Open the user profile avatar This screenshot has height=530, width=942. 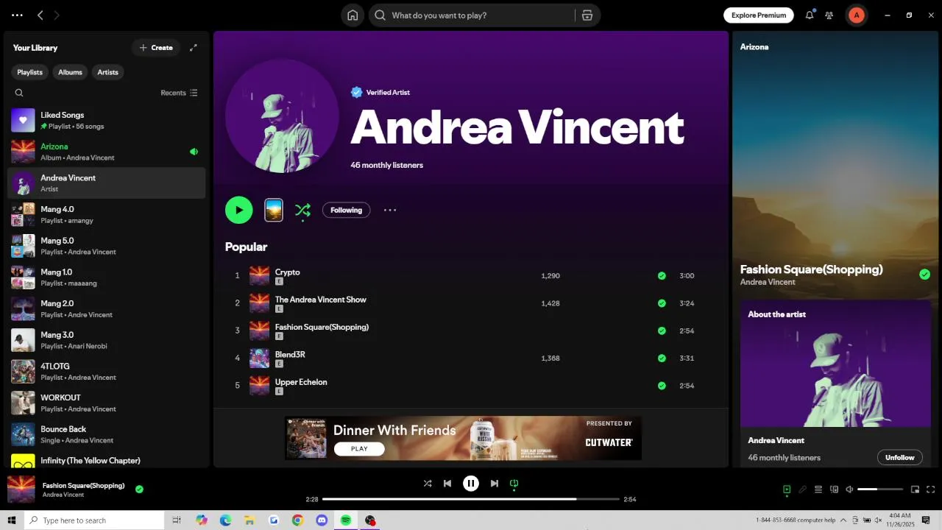click(857, 15)
